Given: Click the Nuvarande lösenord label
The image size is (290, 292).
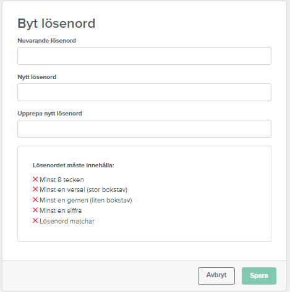Looking at the screenshot, I should tap(46, 41).
